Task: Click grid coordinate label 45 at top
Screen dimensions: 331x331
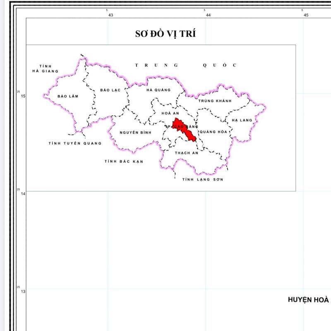Action: coord(306,15)
